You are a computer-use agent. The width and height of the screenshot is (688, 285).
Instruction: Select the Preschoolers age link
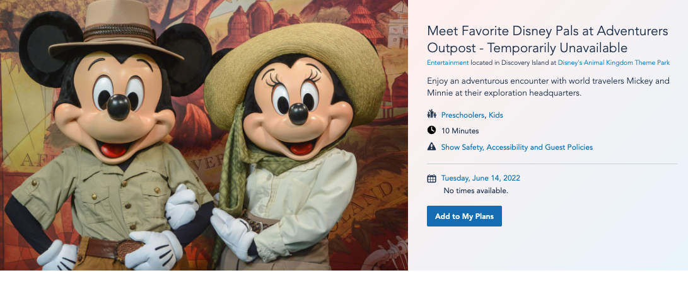(x=462, y=115)
